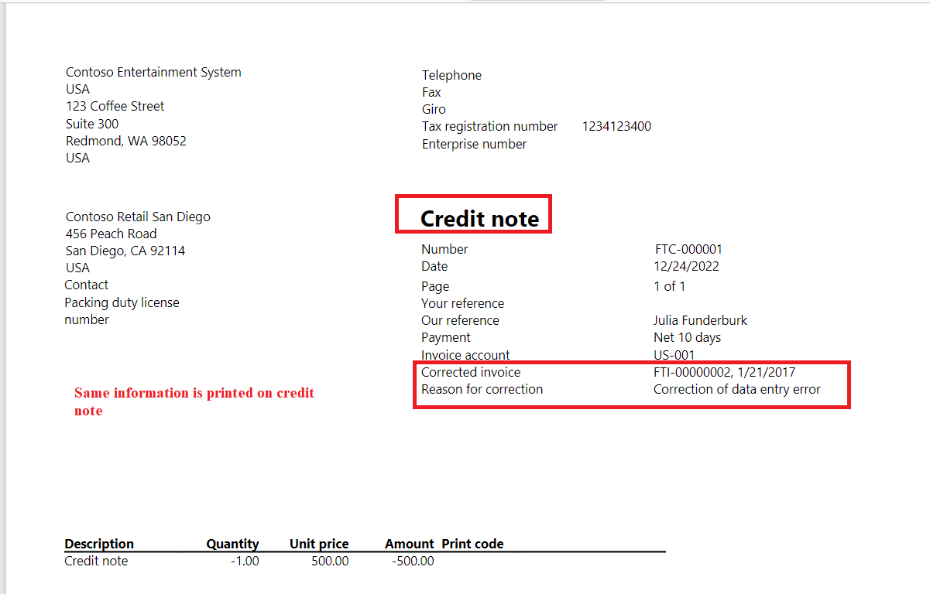Screen dimensions: 930x594
Task: Click the Telephone field label
Action: click(451, 75)
